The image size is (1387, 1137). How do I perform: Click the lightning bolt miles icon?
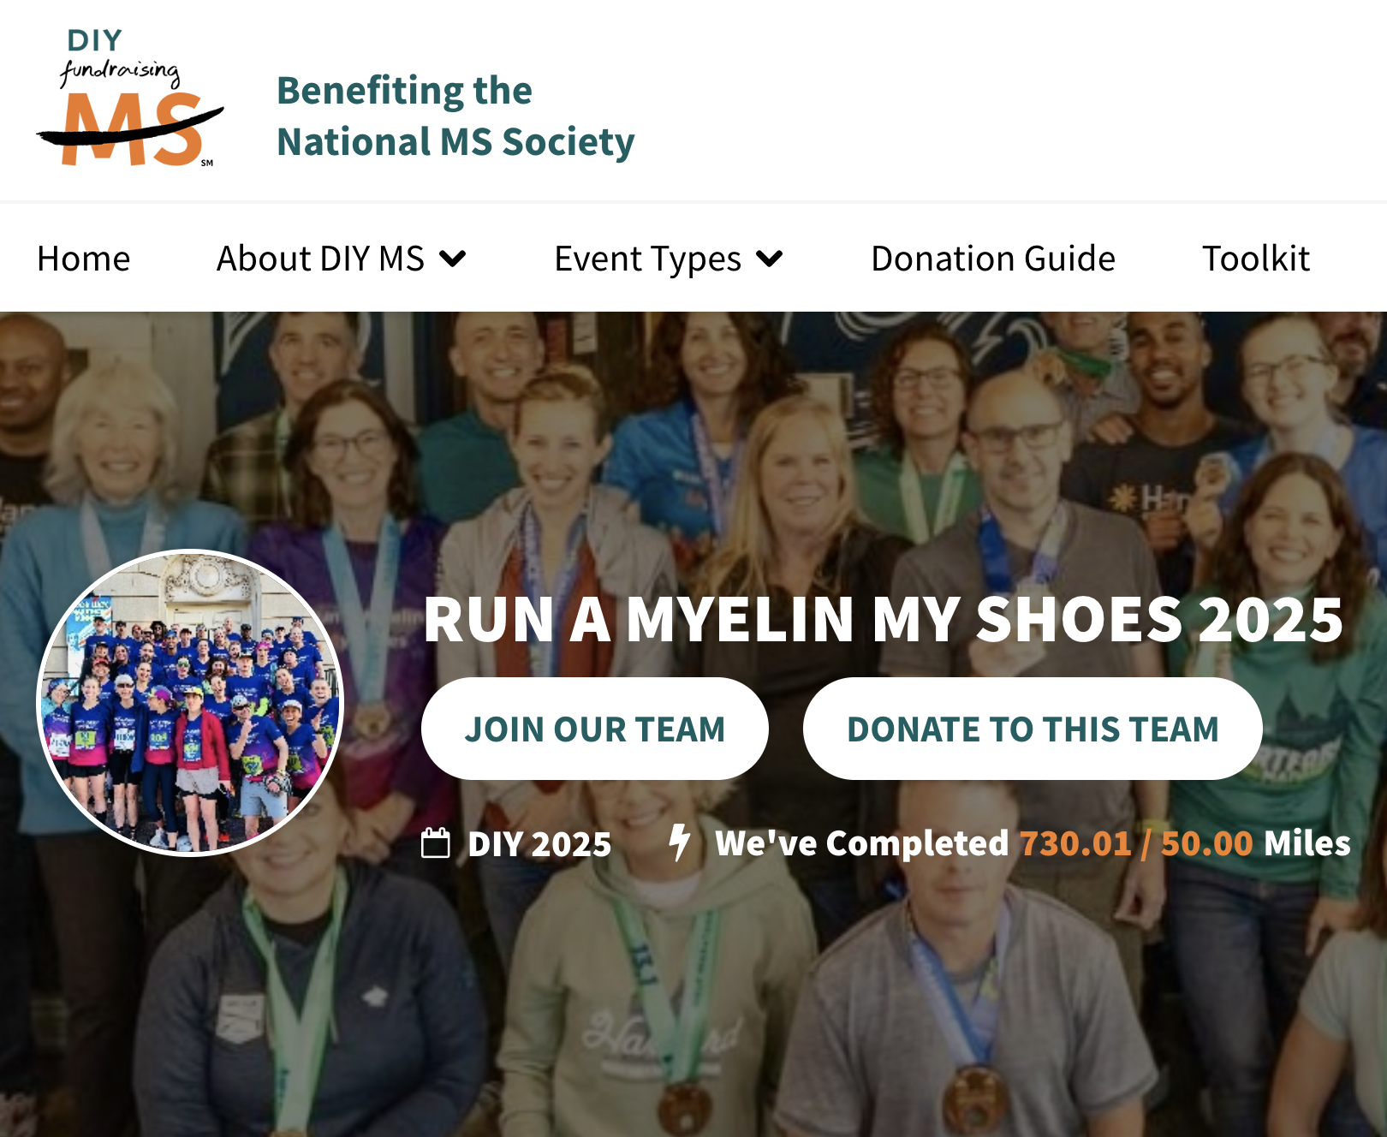680,842
